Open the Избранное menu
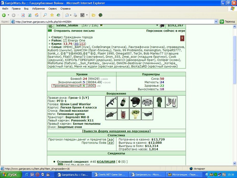 pyautogui.click(x=38, y=9)
